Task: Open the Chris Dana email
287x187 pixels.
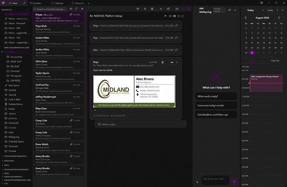Action: (x=58, y=64)
